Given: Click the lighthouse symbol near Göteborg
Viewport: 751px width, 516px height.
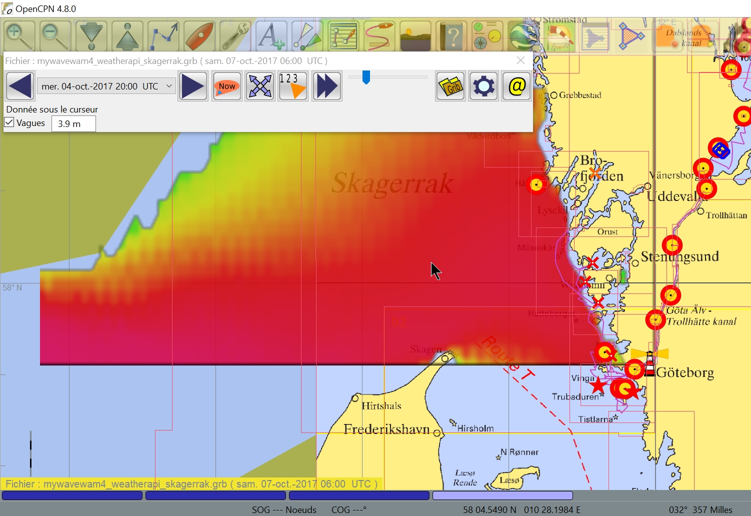Looking at the screenshot, I should click(649, 362).
